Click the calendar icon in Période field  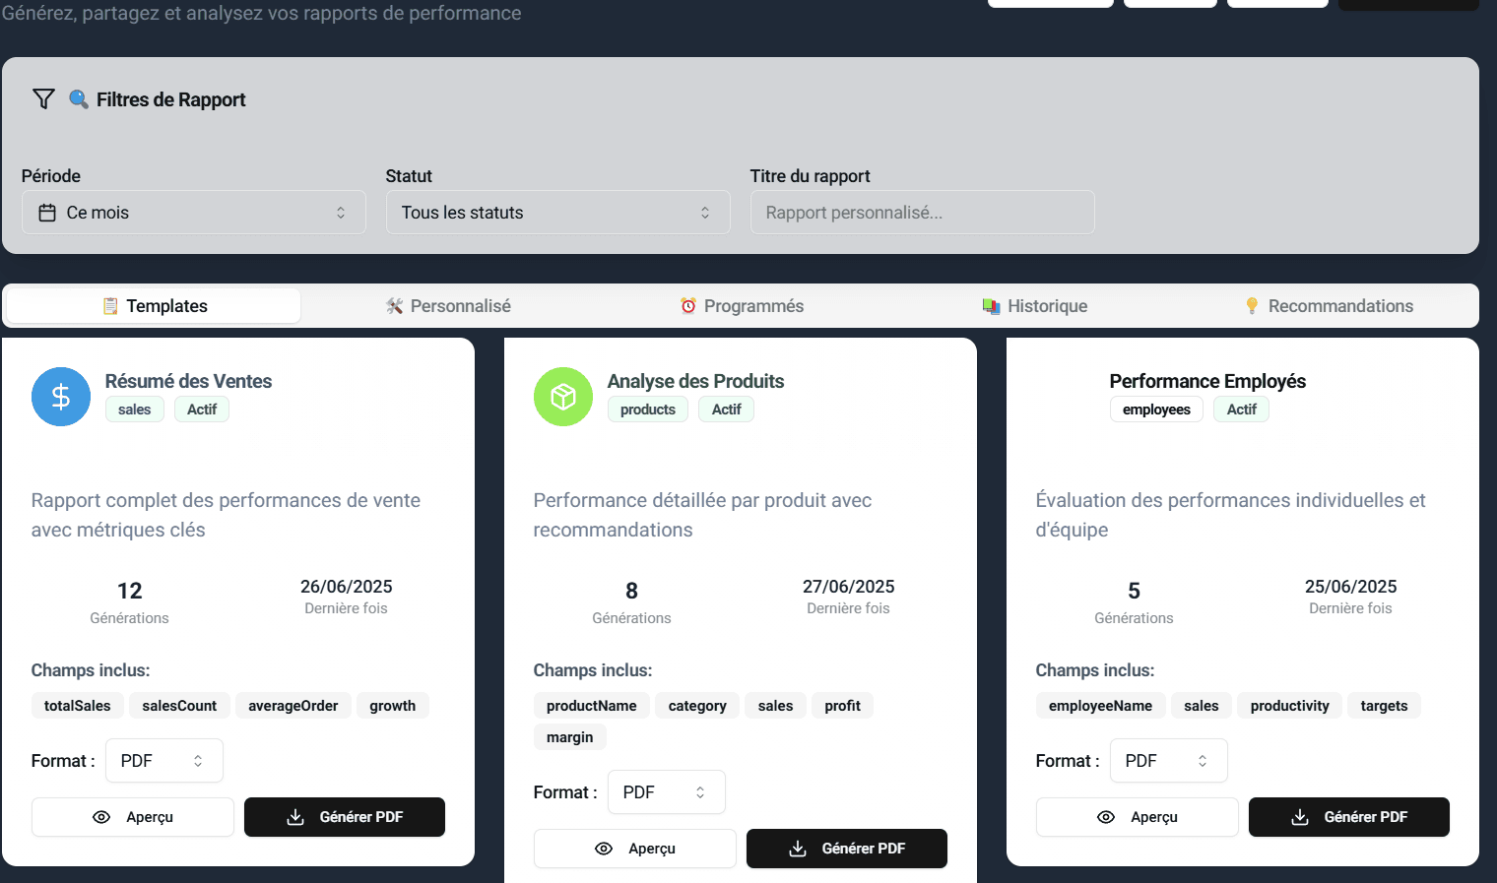47,213
